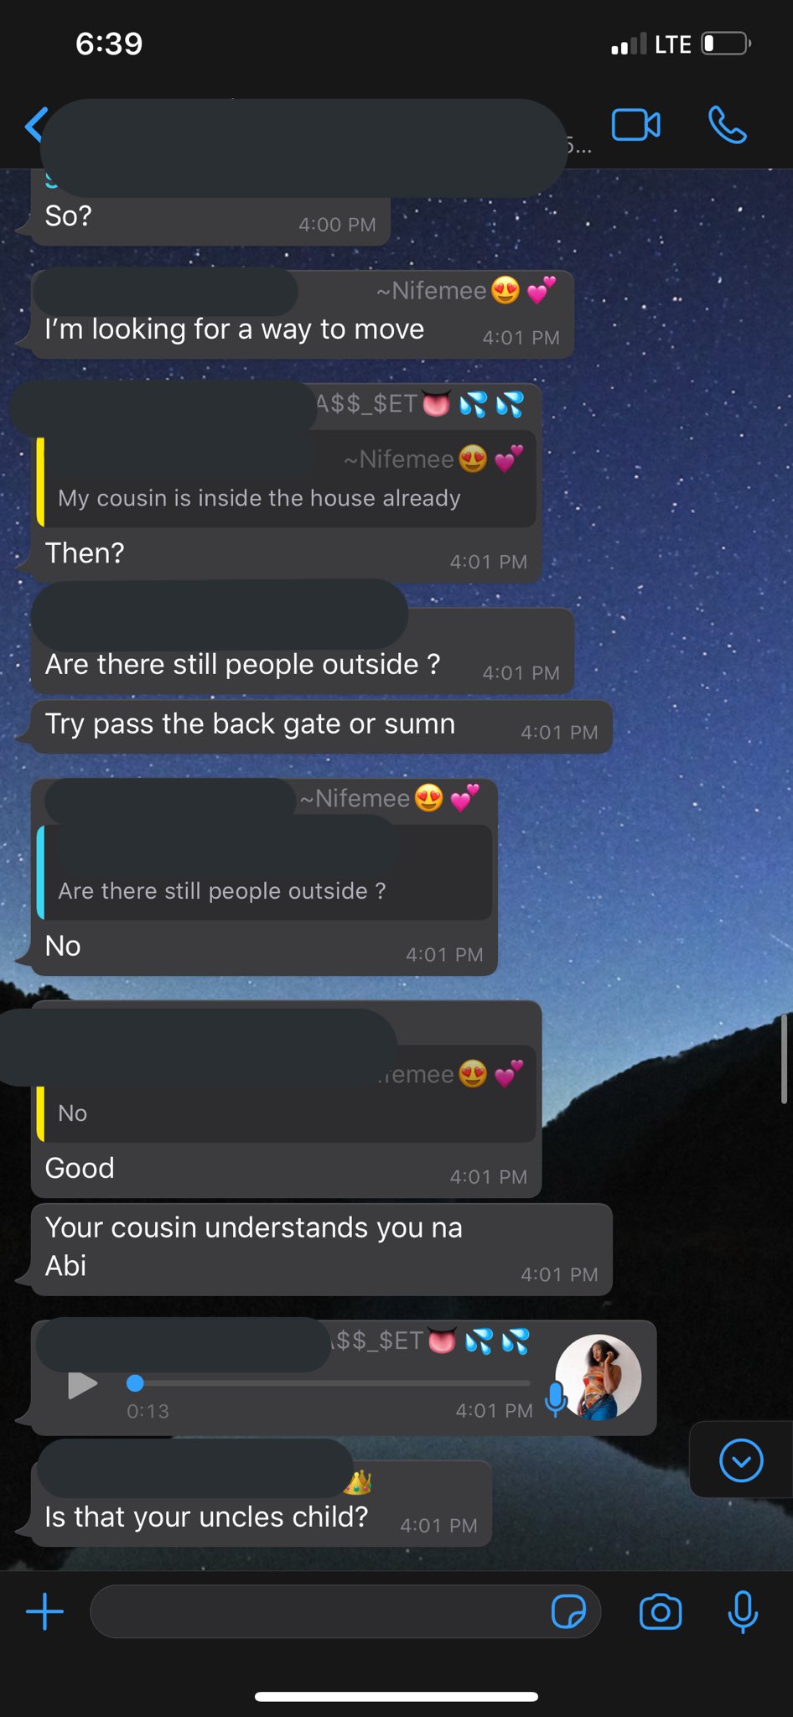
Task: Select message "Is that your uncles child?"
Action: coord(262,1504)
